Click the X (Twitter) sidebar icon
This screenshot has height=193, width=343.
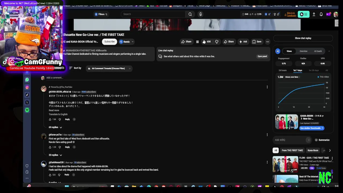27,102
